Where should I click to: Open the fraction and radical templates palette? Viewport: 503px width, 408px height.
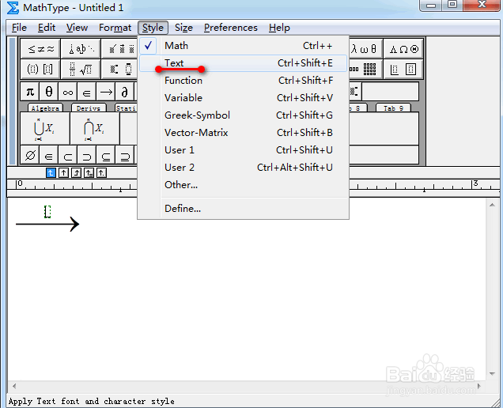point(81,69)
